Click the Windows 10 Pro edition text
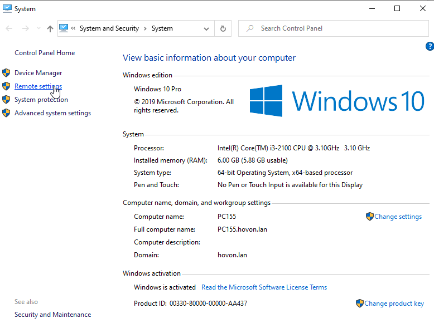434x328 pixels. 157,89
